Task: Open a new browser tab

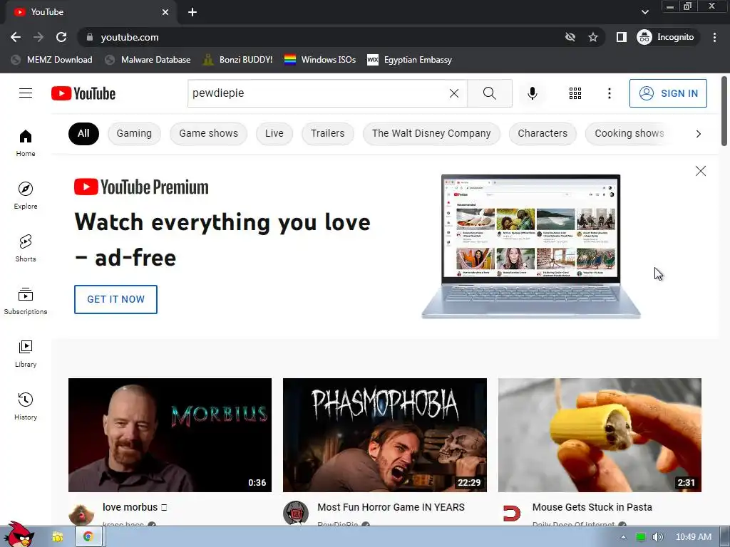Action: point(192,12)
